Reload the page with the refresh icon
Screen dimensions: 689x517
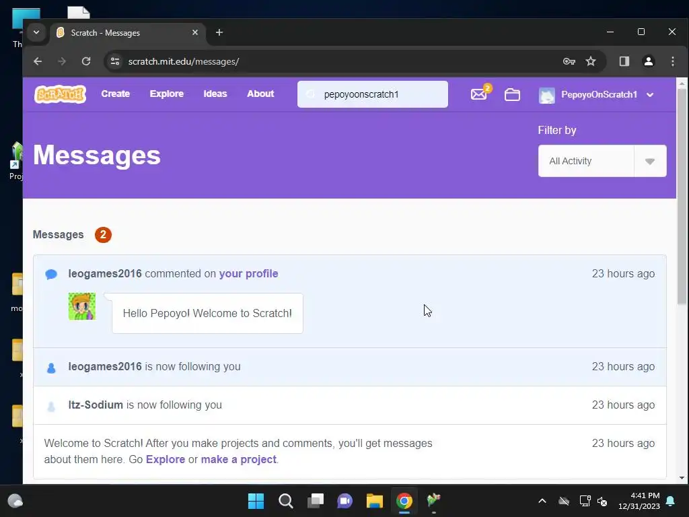tap(86, 61)
